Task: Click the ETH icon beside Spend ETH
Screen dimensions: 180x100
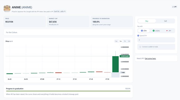Action: [x=138, y=36]
